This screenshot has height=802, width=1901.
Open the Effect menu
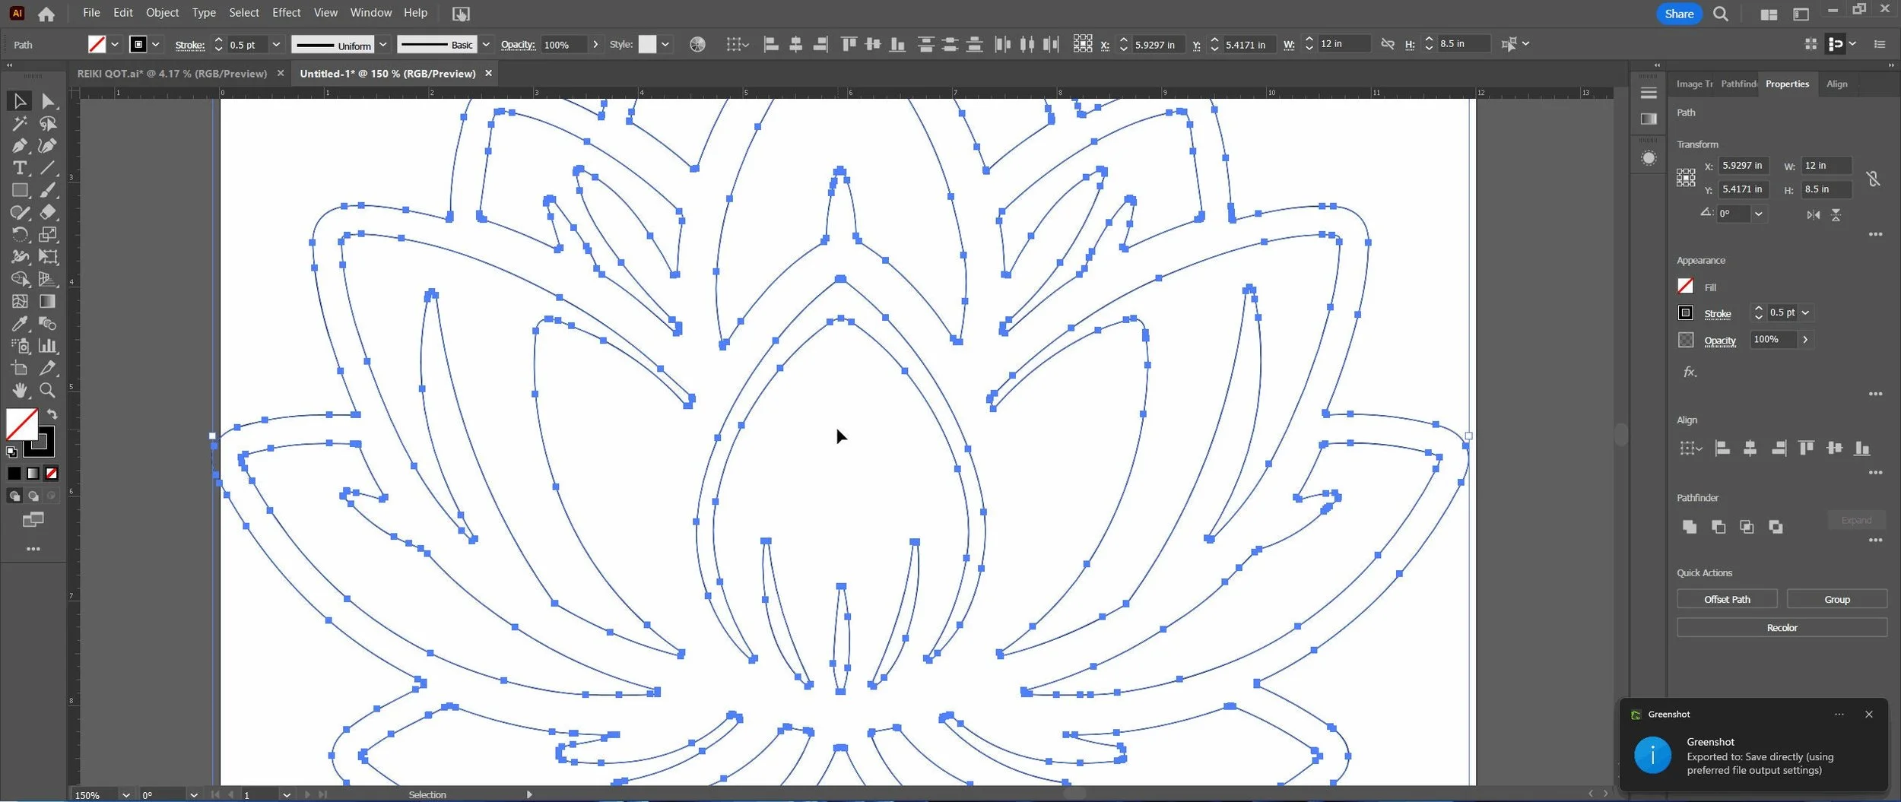[286, 13]
